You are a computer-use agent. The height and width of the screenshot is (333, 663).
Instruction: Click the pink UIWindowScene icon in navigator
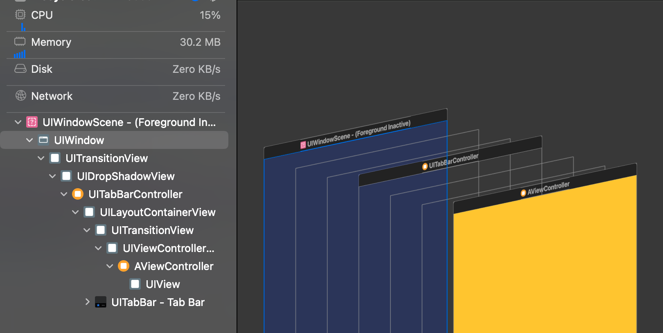pyautogui.click(x=32, y=122)
